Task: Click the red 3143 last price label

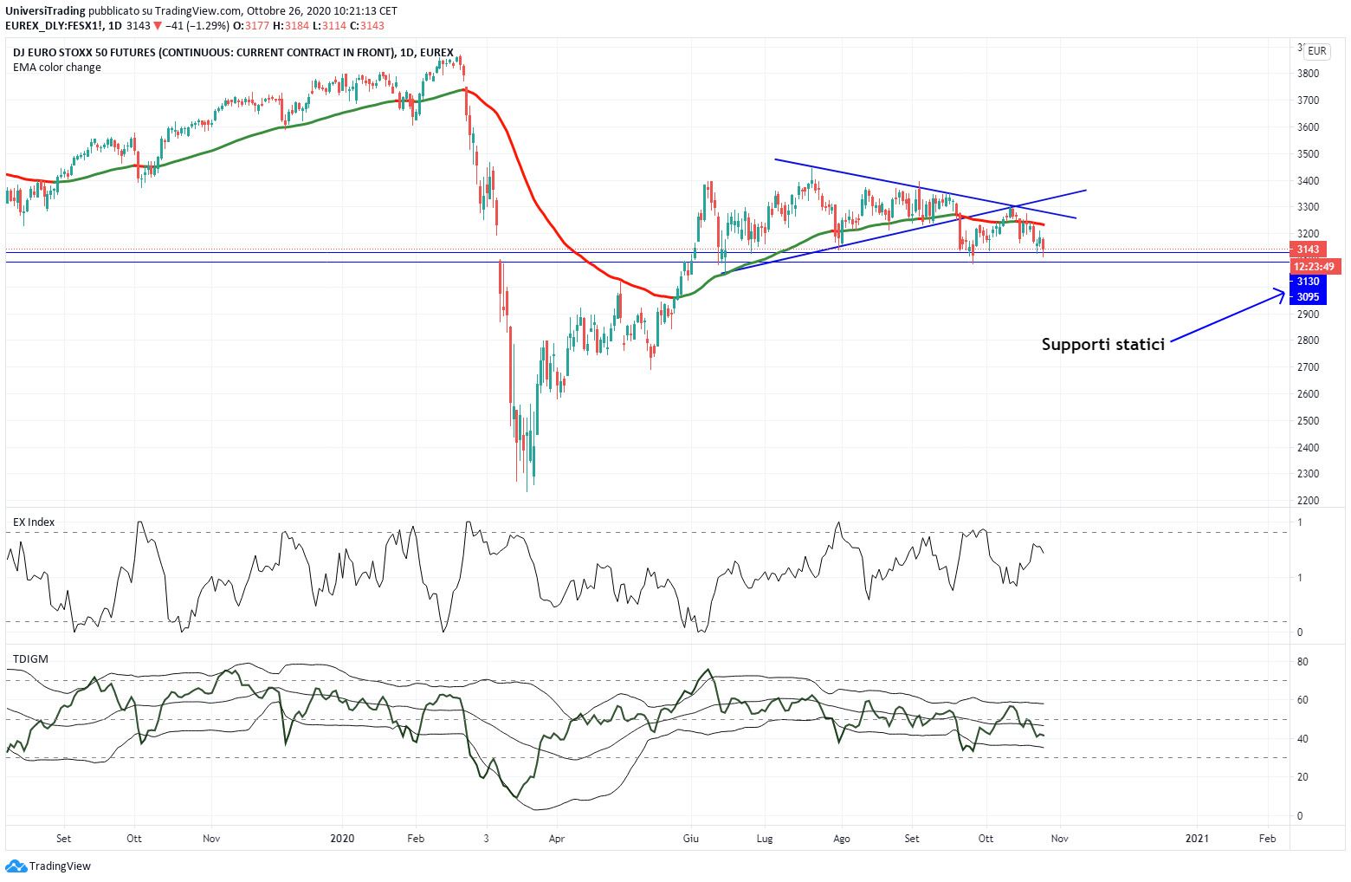Action: pos(1308,250)
